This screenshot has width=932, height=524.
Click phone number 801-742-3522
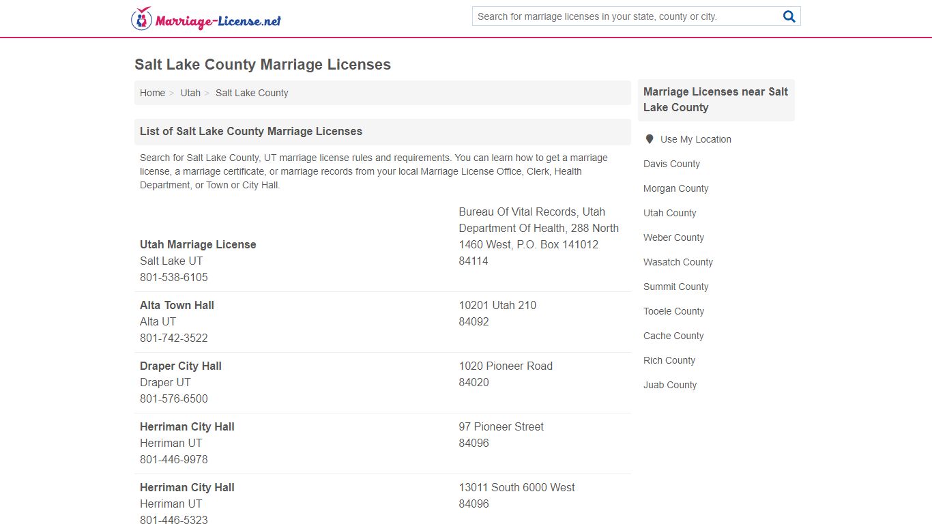click(x=174, y=338)
